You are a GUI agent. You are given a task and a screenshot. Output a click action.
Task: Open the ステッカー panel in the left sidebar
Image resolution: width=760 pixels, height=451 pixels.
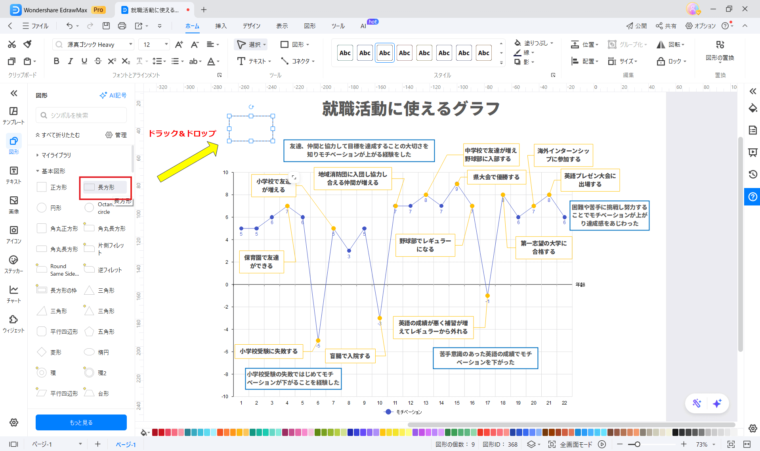(13, 265)
